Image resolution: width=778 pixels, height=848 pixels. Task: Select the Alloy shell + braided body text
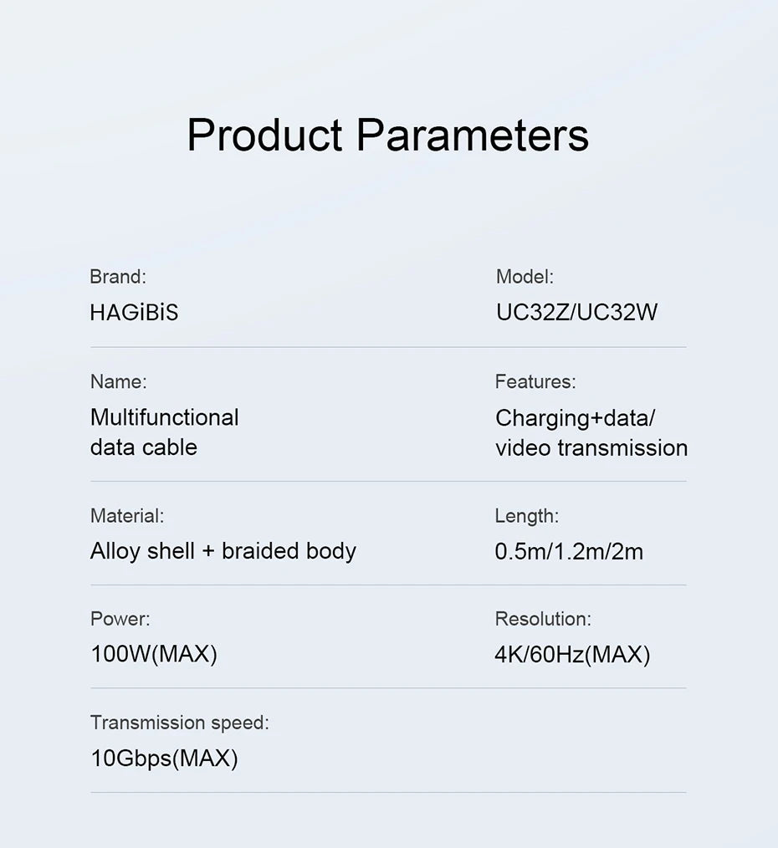pyautogui.click(x=223, y=551)
